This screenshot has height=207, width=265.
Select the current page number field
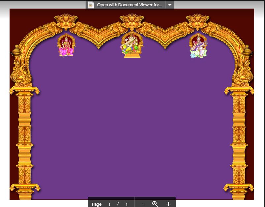click(109, 204)
